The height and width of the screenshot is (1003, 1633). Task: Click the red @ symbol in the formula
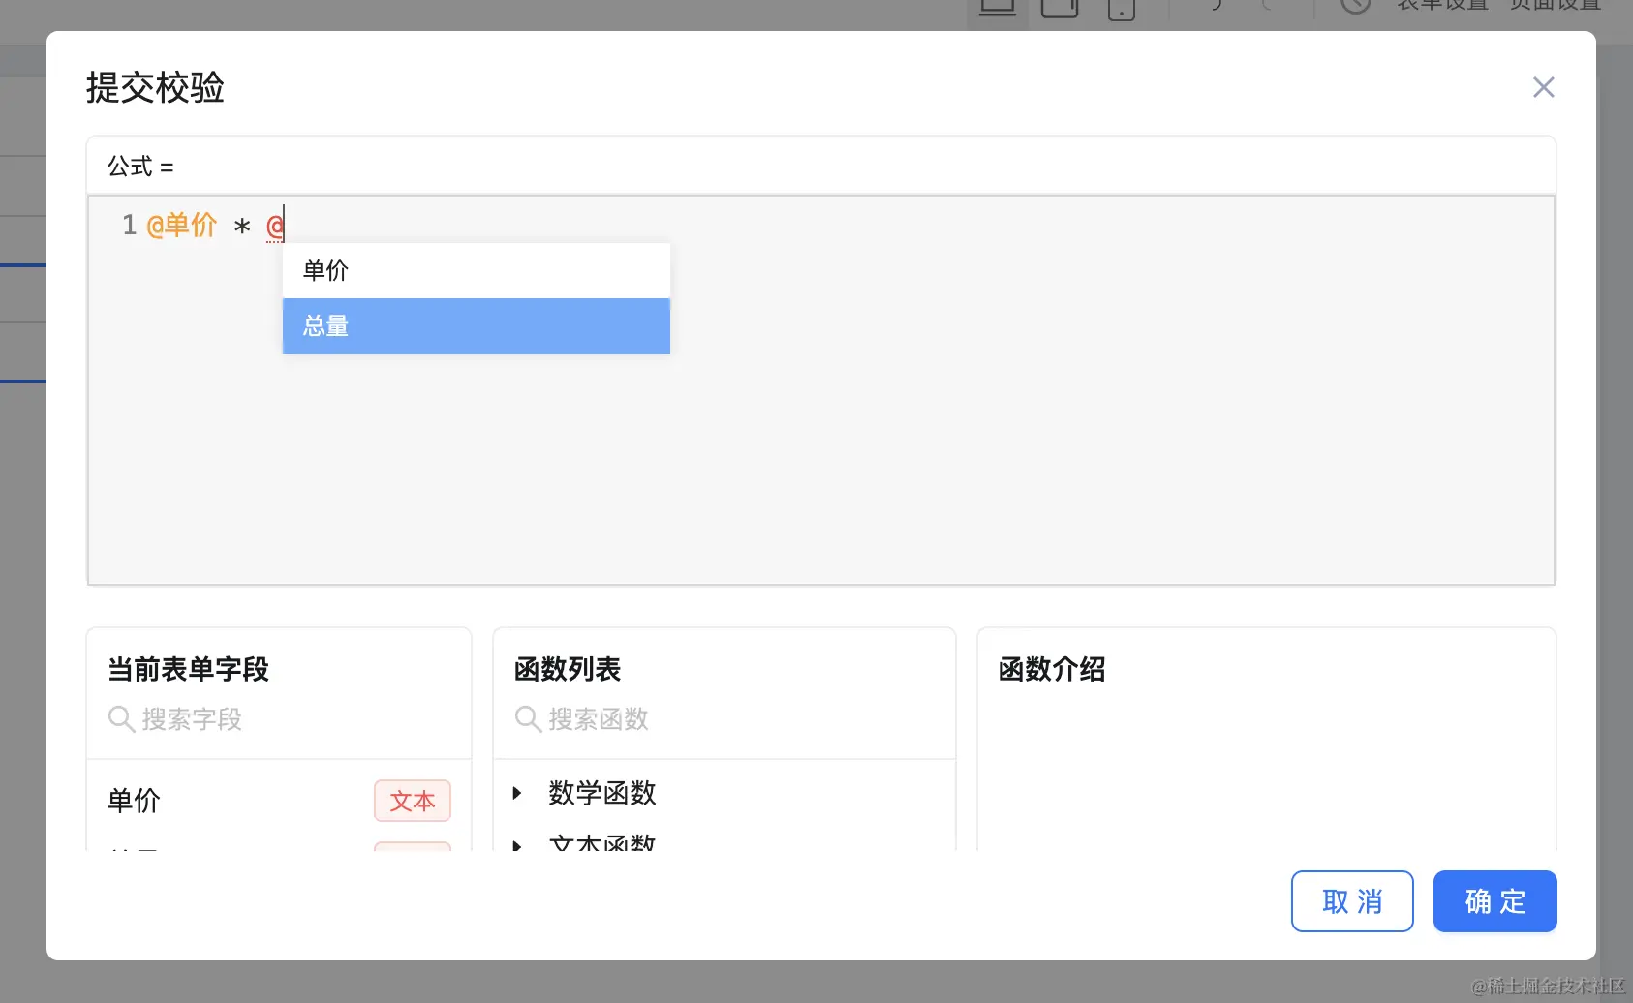[275, 226]
